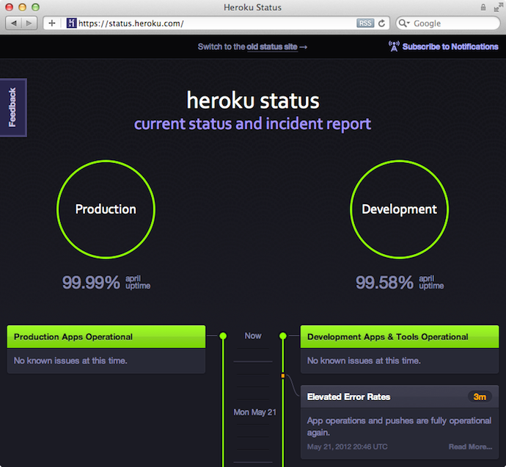Select the Production status circle
506x467 pixels.
pyautogui.click(x=106, y=209)
